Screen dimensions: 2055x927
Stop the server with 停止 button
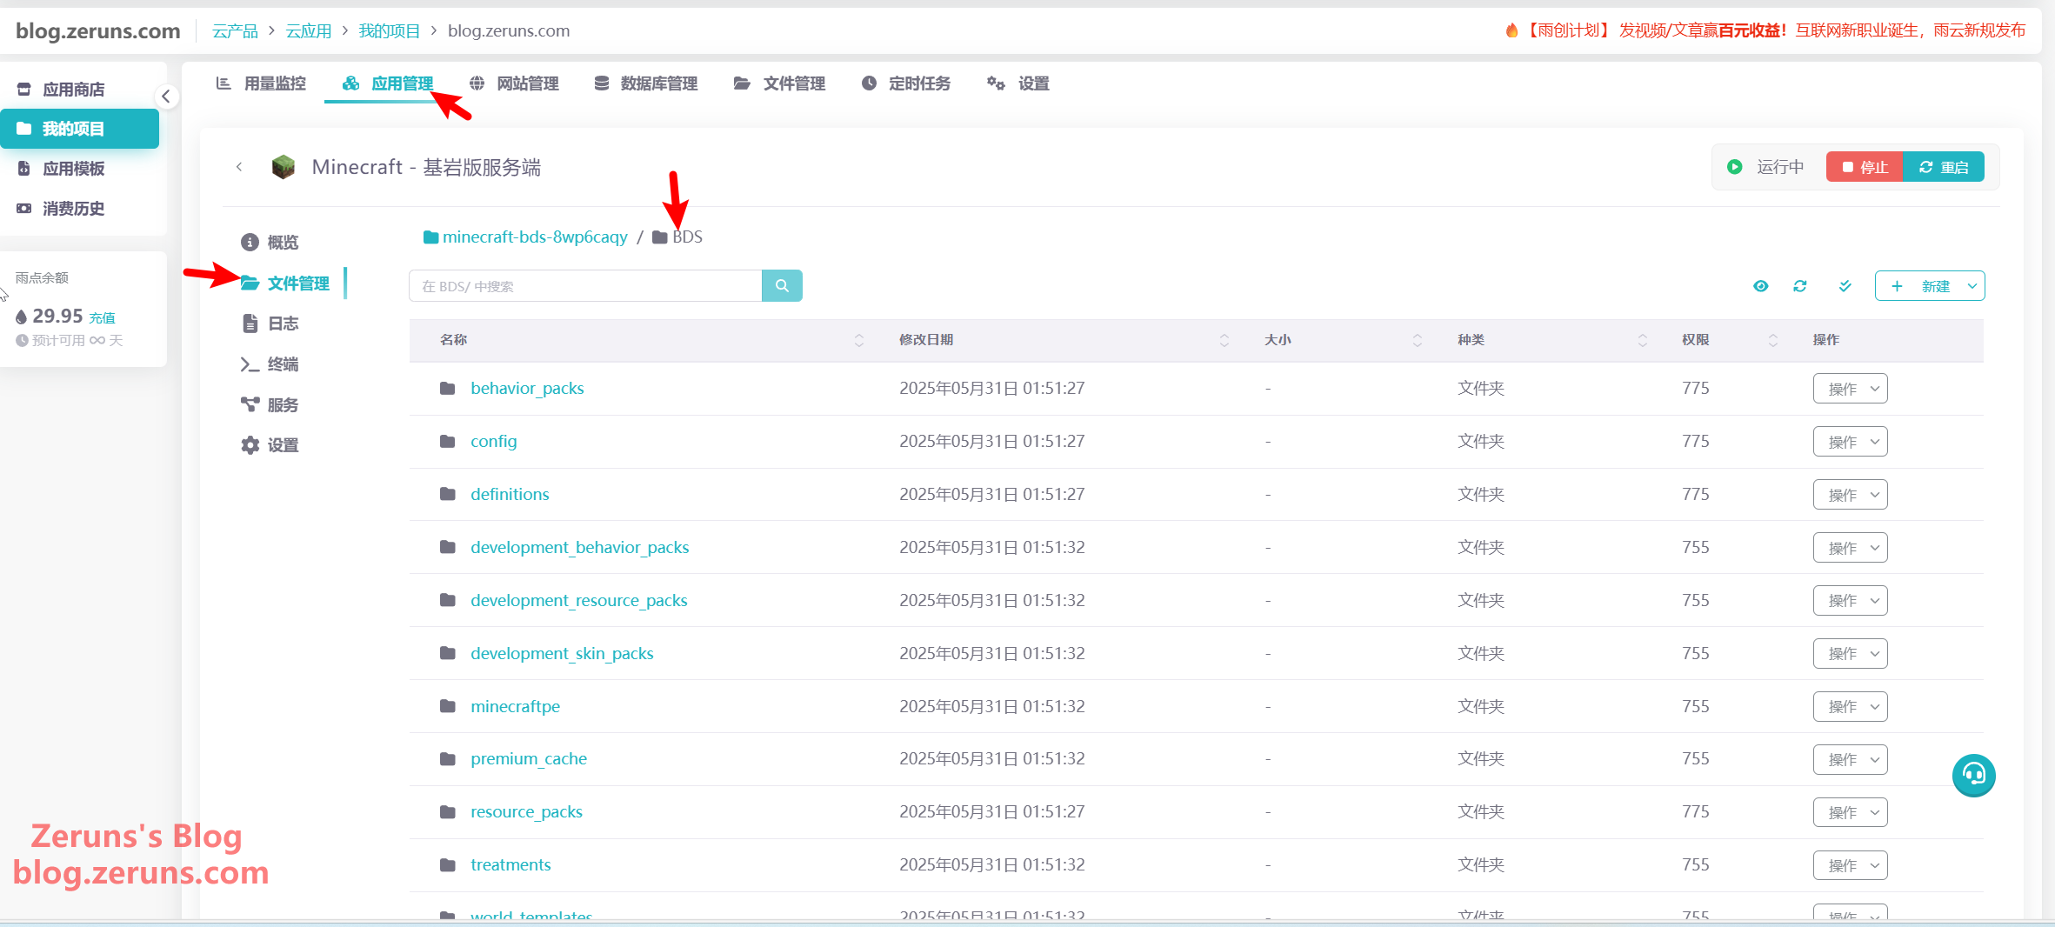click(x=1864, y=167)
